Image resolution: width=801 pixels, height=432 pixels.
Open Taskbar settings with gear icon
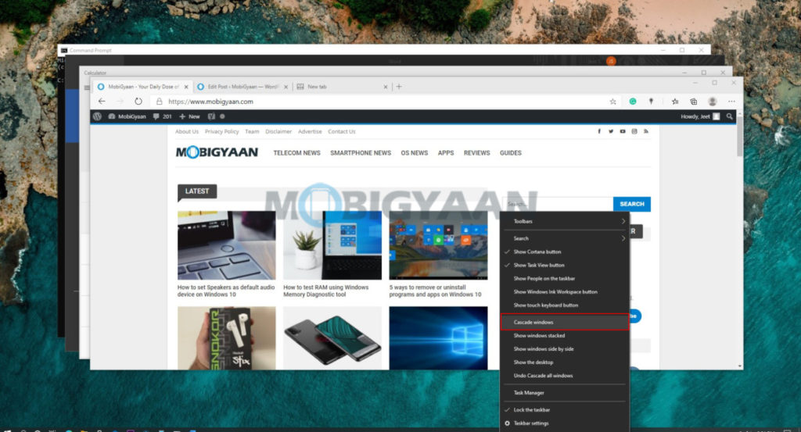565,423
